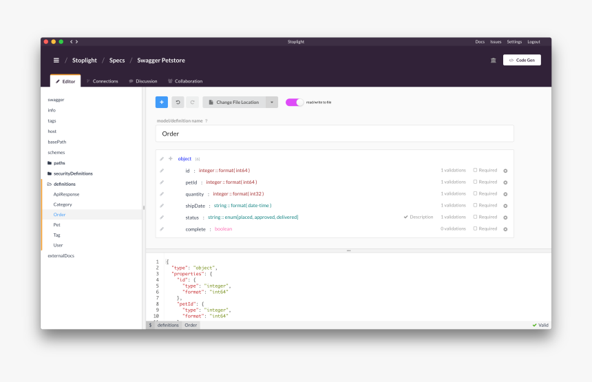Click the Change File Location button

[234, 103]
